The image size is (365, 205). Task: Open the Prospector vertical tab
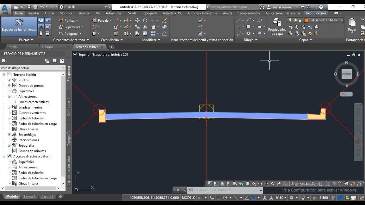coord(69,73)
